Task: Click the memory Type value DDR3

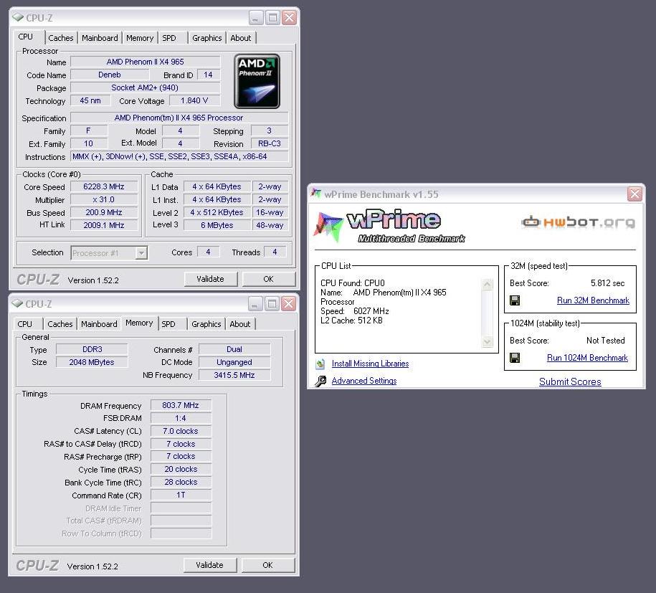Action: pos(92,349)
